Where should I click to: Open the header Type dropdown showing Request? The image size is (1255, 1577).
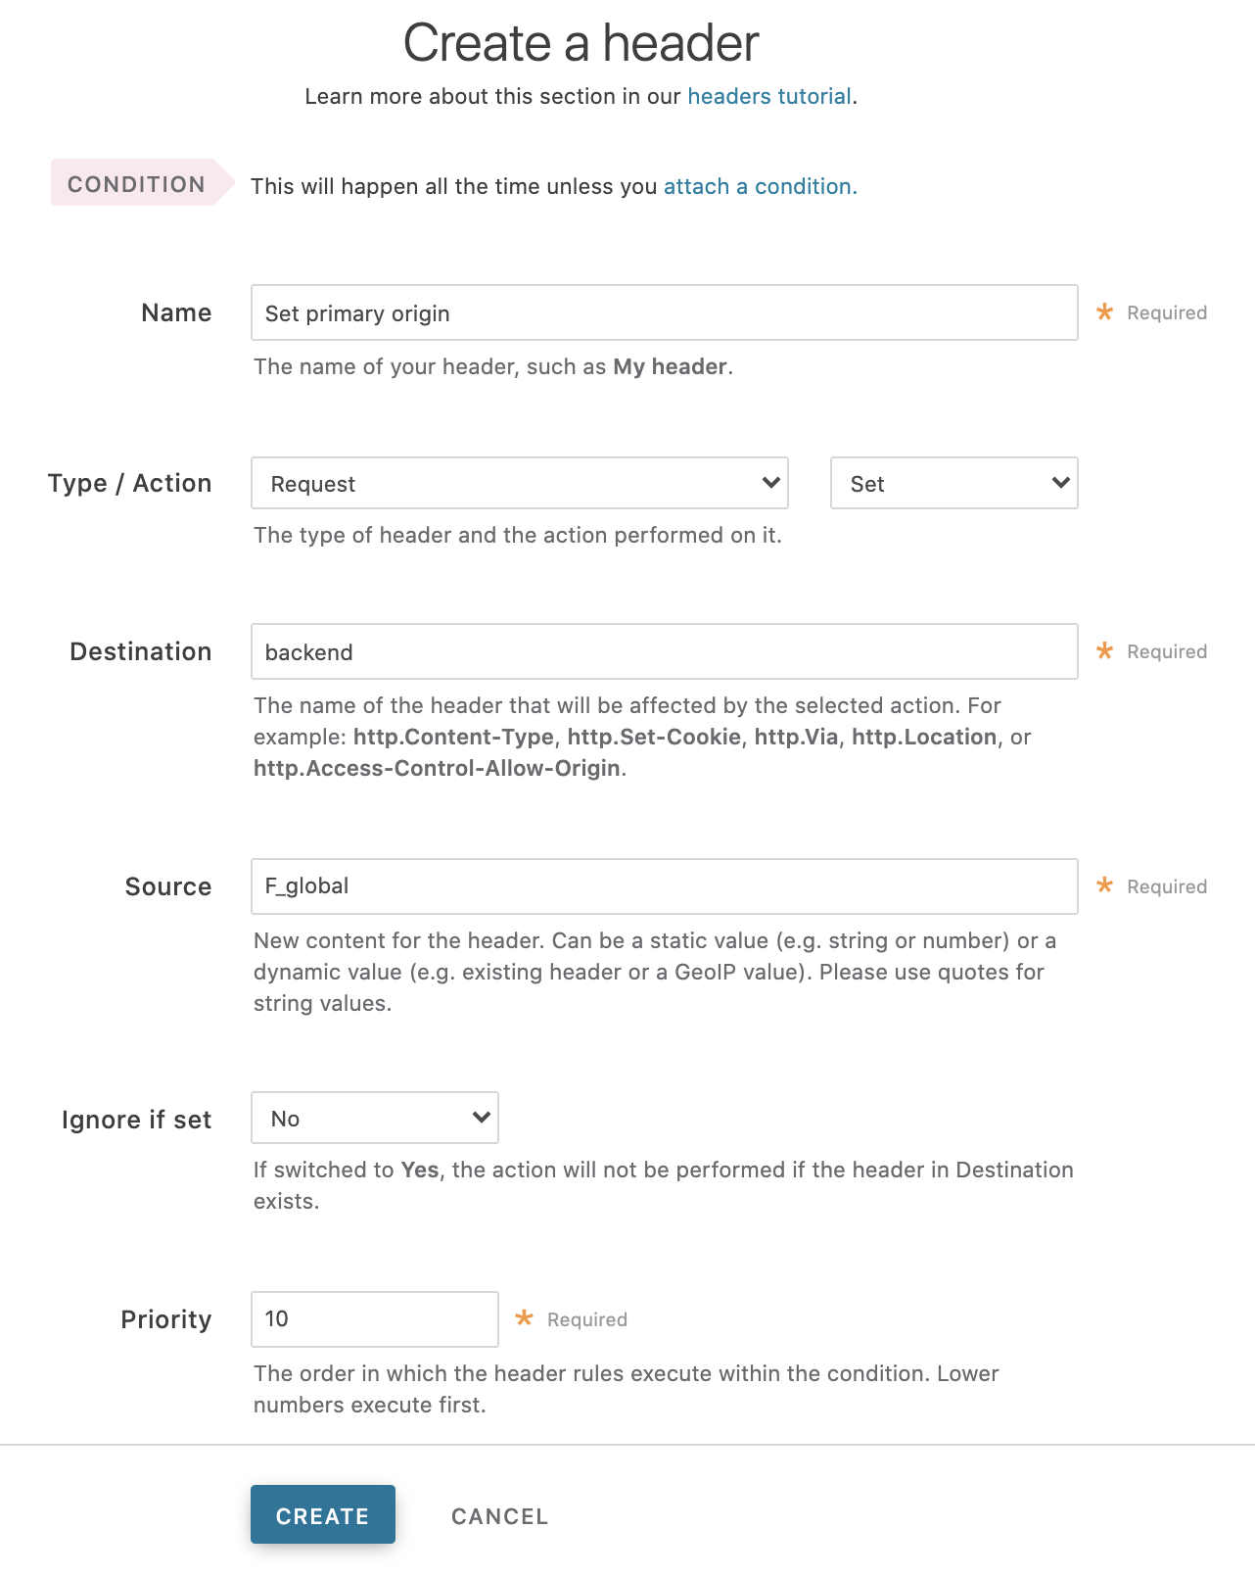pyautogui.click(x=519, y=483)
